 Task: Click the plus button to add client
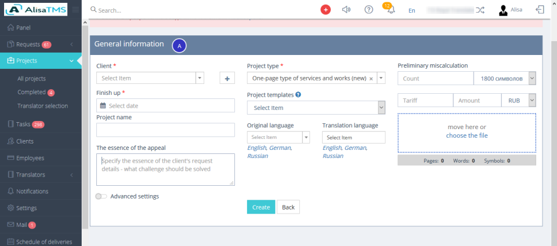(227, 78)
